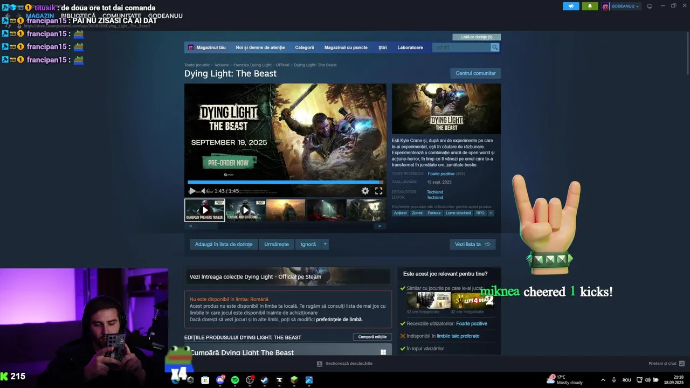Open the Laboratoare tab
Image resolution: width=690 pixels, height=388 pixels.
pos(410,47)
